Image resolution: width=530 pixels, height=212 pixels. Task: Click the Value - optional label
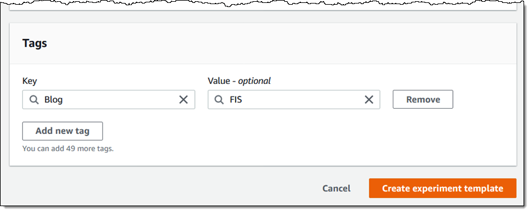point(239,81)
